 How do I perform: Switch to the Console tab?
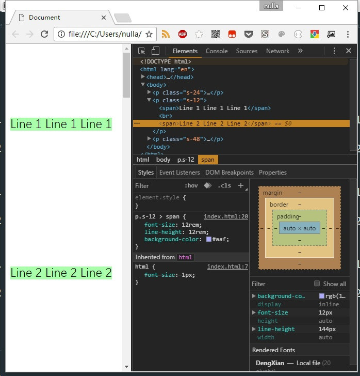tap(217, 51)
